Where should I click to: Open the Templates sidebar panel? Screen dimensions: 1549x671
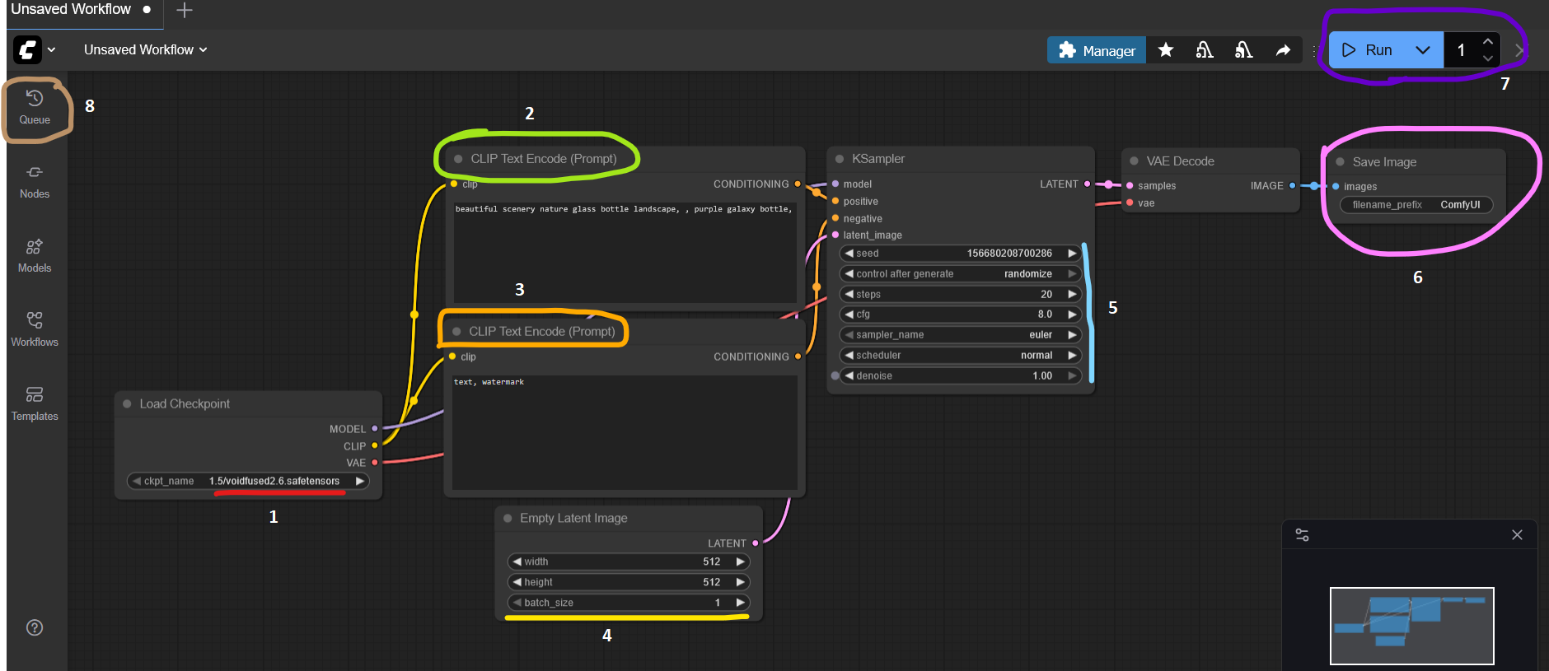[35, 403]
